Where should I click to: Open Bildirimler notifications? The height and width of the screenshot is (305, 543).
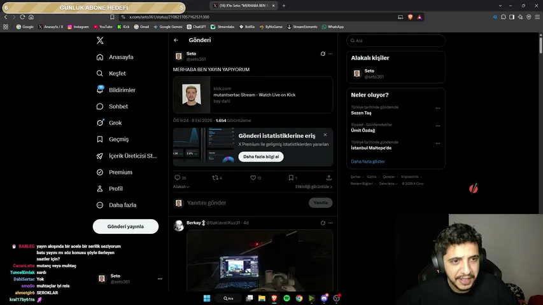point(116,90)
